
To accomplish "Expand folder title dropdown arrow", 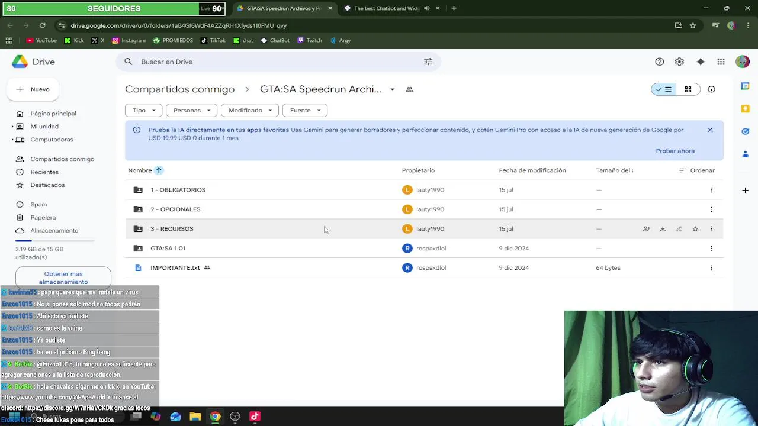I will click(392, 89).
